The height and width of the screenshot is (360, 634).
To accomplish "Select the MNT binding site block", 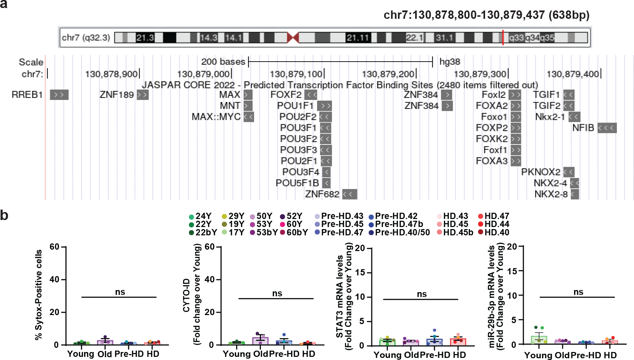I will (x=248, y=105).
